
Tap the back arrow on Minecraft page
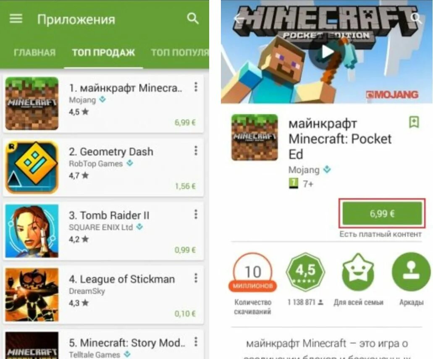[239, 18]
